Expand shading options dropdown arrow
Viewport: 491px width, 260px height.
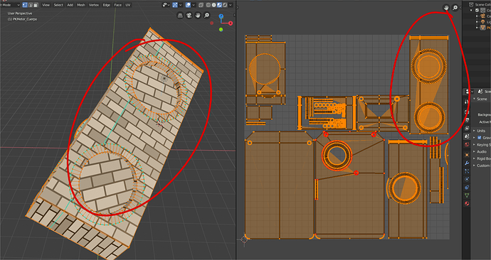point(231,5)
